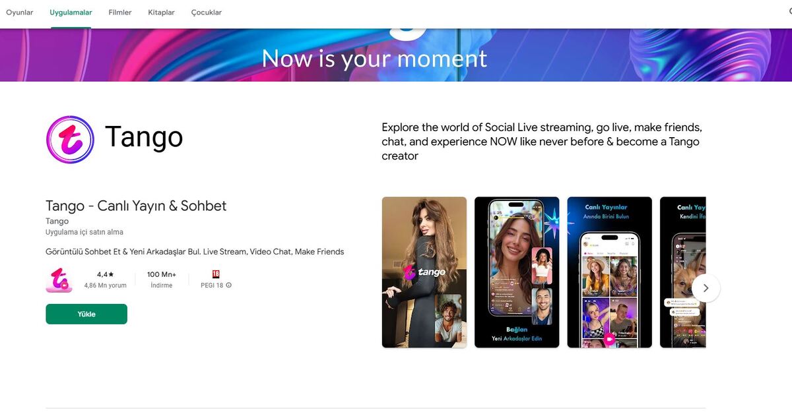
Task: Select the Uygulamalar tab
Action: coord(71,13)
